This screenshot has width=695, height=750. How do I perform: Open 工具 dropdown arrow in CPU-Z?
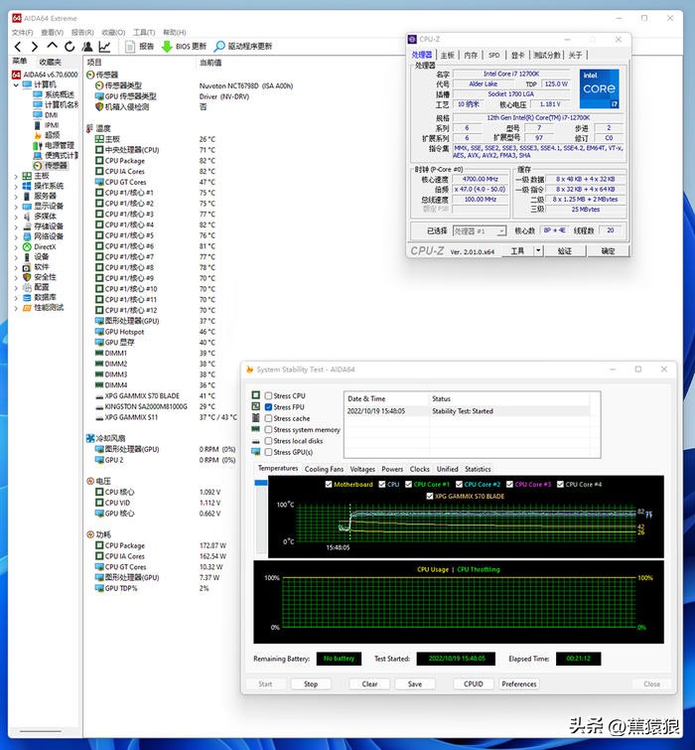(538, 250)
